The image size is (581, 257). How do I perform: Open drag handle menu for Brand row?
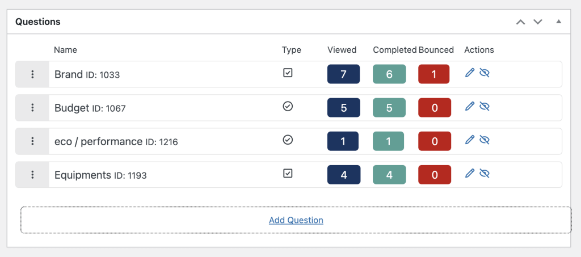(32, 74)
